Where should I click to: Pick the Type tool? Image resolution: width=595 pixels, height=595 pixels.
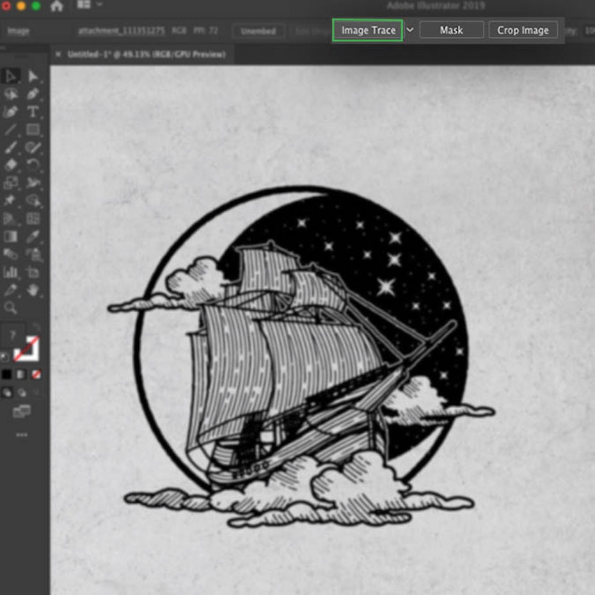coord(33,112)
